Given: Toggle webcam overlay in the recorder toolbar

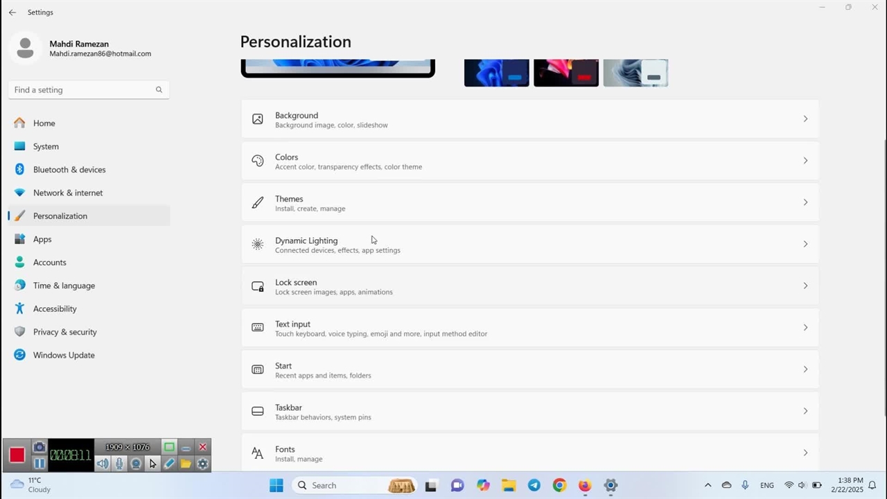Looking at the screenshot, I should (x=136, y=464).
